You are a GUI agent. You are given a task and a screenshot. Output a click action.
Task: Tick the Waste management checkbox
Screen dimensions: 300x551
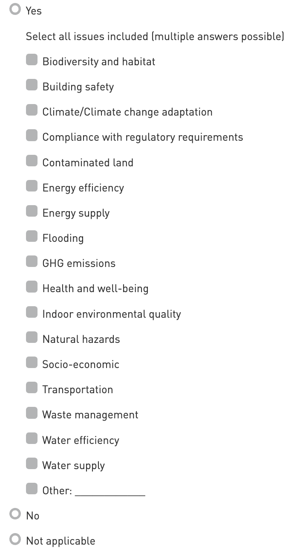pos(32,413)
